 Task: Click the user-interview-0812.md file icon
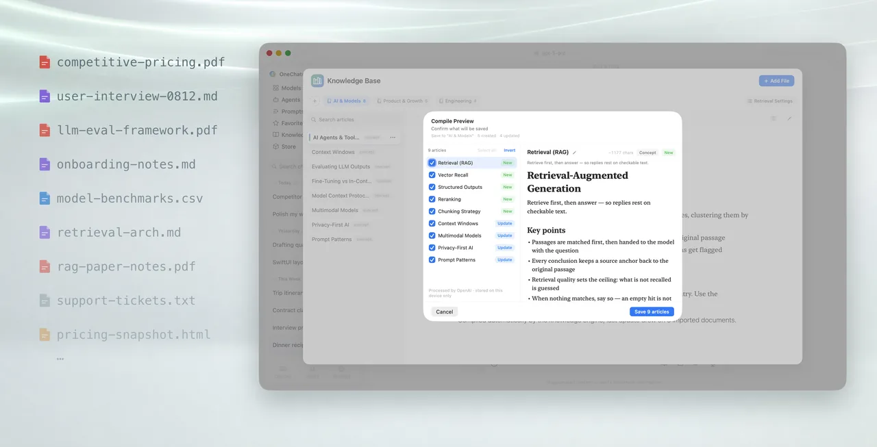45,97
